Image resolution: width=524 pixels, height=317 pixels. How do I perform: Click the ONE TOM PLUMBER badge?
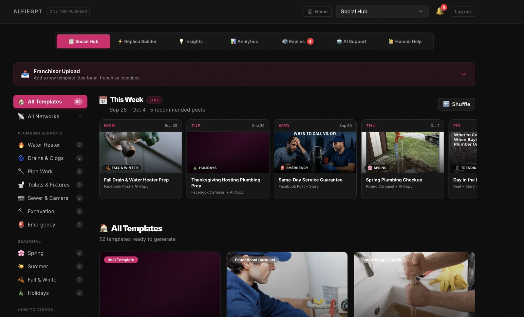click(68, 11)
